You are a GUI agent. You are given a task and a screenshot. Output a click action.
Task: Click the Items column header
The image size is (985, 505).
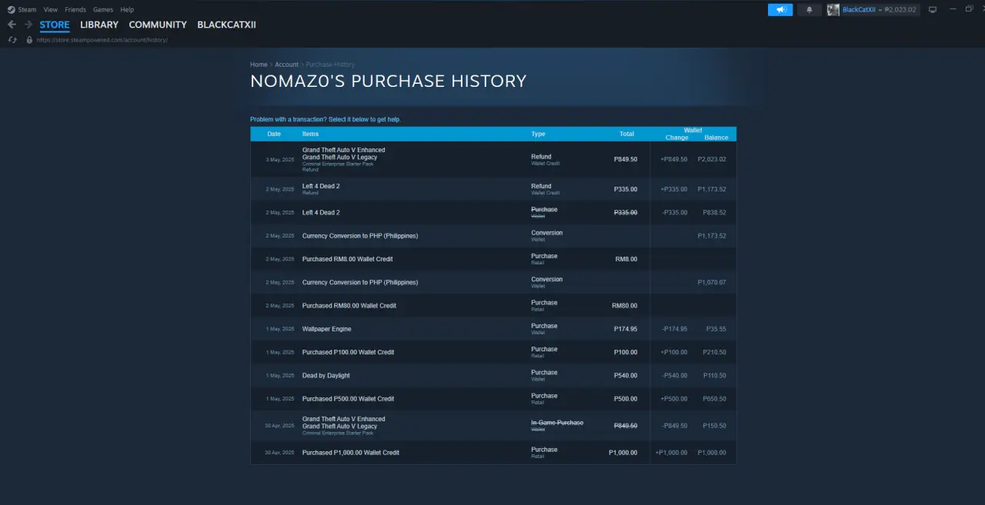tap(310, 134)
